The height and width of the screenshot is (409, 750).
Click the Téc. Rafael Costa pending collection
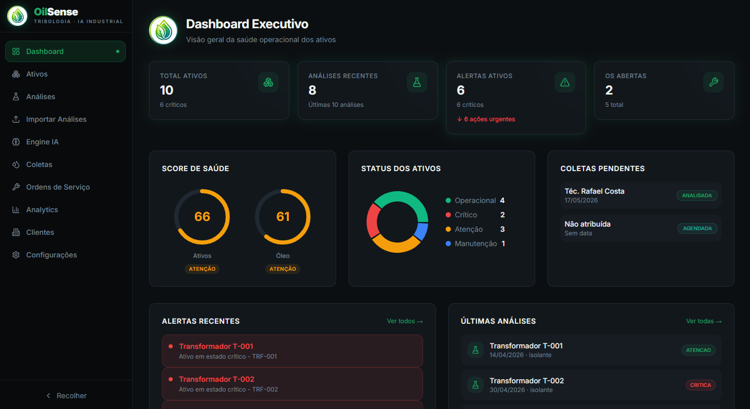[641, 195]
